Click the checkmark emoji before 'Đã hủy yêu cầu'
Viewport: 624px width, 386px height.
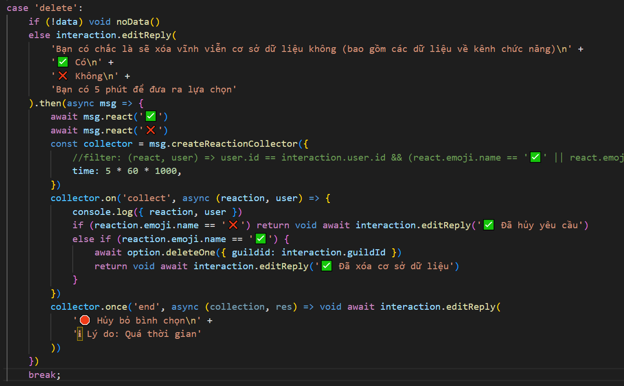pyautogui.click(x=488, y=225)
